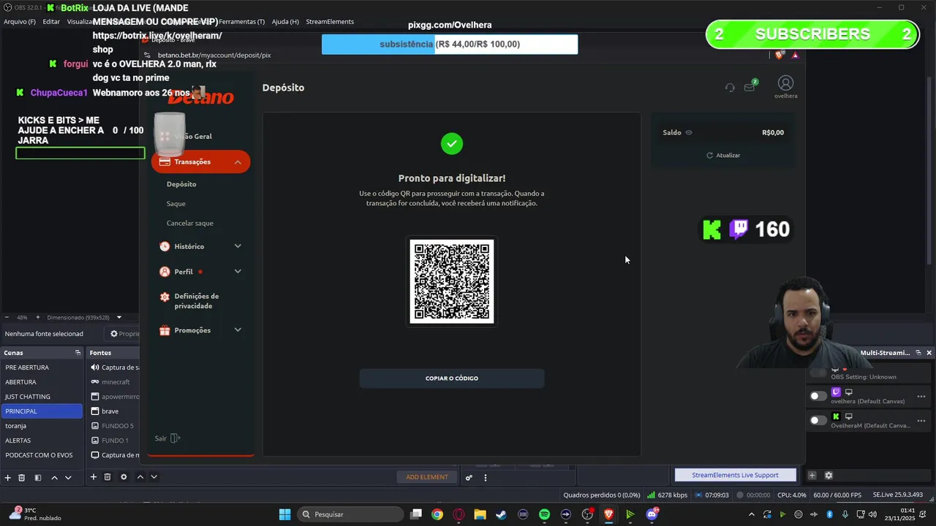
Task: Click the Pix QR code image
Action: (452, 281)
